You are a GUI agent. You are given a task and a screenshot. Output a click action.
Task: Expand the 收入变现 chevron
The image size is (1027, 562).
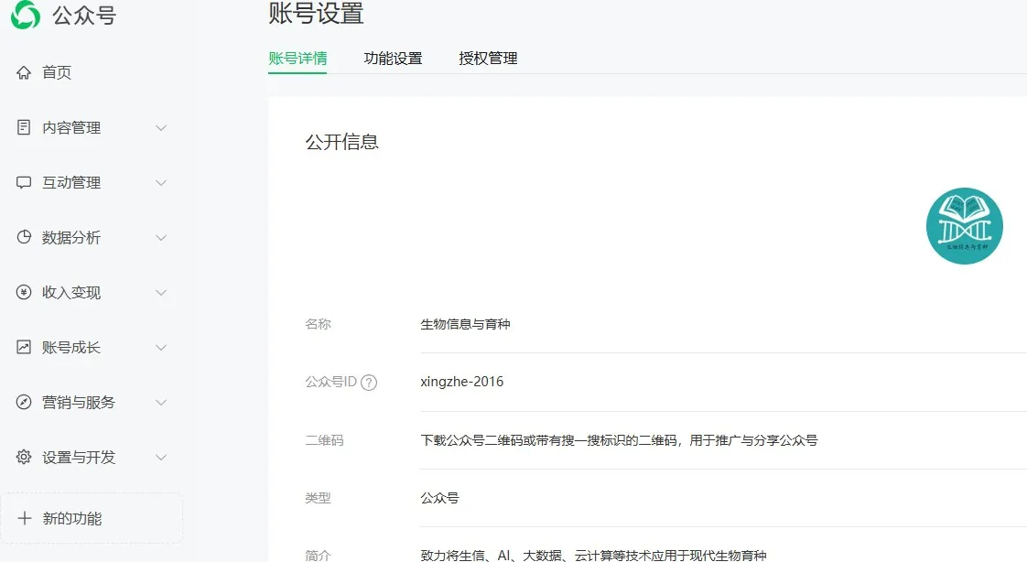[x=160, y=293]
